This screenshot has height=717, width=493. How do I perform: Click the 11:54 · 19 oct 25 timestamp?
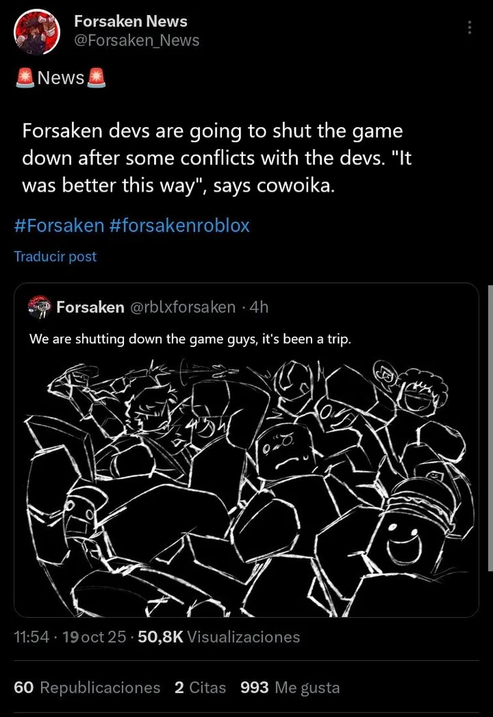69,637
